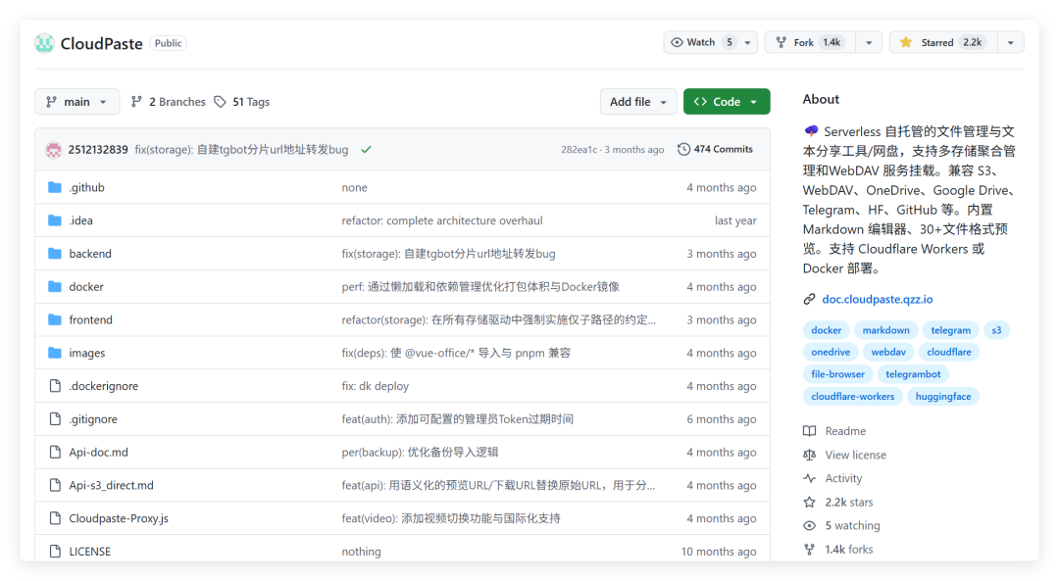
Task: Toggle the Starred button to unstar
Action: [940, 42]
